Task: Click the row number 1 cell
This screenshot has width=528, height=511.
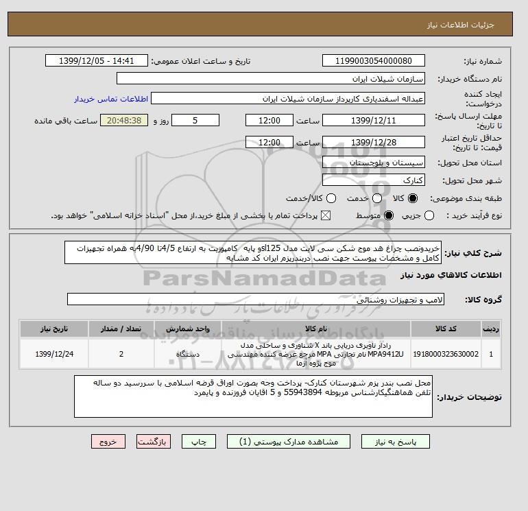Action: [491, 354]
